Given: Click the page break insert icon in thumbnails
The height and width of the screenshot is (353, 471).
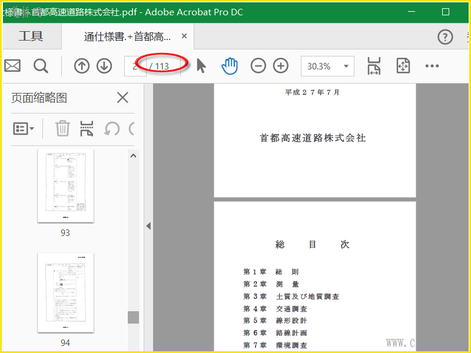Looking at the screenshot, I should click(x=87, y=128).
